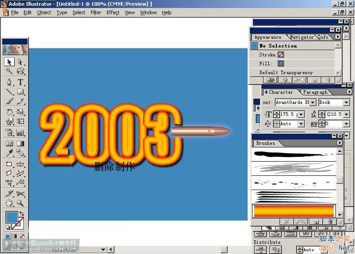The height and width of the screenshot is (254, 355).
Task: Adjust leading with stepper arrows
Action: point(322,115)
